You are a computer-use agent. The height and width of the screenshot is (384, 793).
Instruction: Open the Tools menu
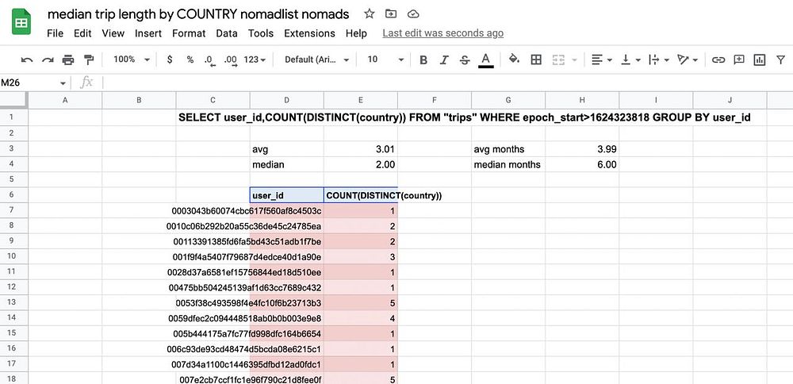point(260,33)
